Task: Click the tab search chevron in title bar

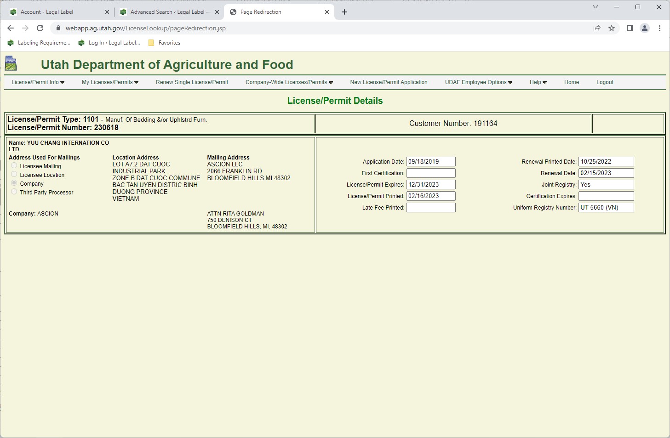Action: coord(596,7)
